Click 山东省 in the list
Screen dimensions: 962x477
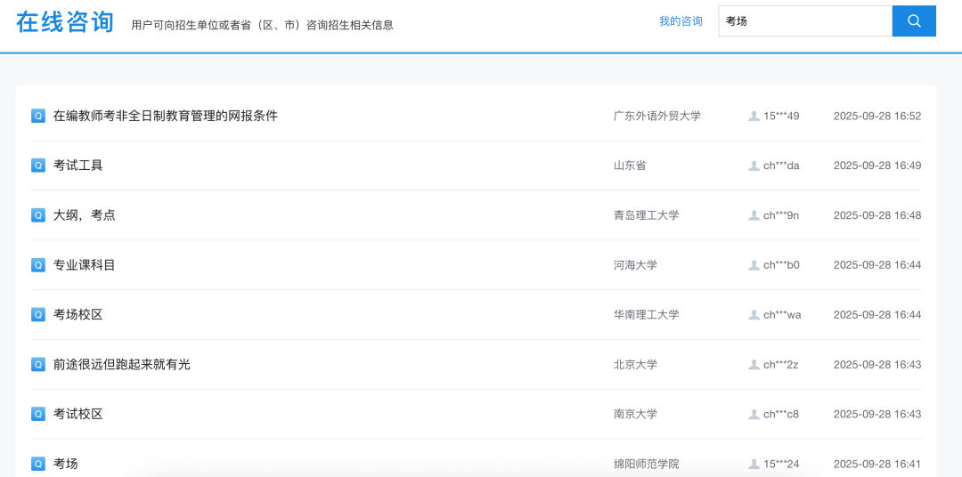630,166
